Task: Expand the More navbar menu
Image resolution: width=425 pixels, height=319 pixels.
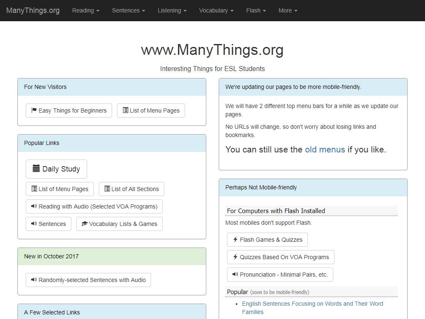Action: pos(288,10)
